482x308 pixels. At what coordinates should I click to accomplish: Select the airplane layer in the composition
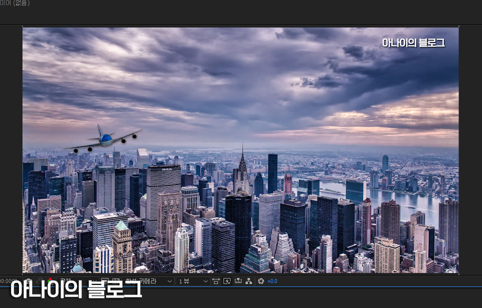click(104, 139)
